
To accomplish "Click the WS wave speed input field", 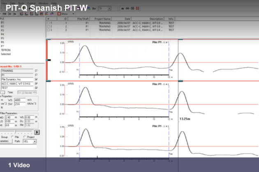I will tap(20, 100).
